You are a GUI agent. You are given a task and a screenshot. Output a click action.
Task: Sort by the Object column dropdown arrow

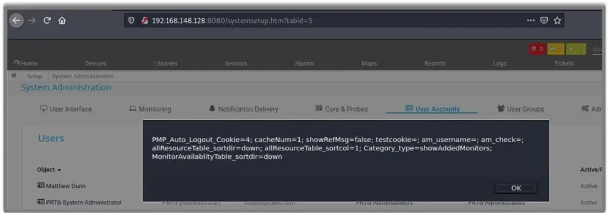click(59, 170)
